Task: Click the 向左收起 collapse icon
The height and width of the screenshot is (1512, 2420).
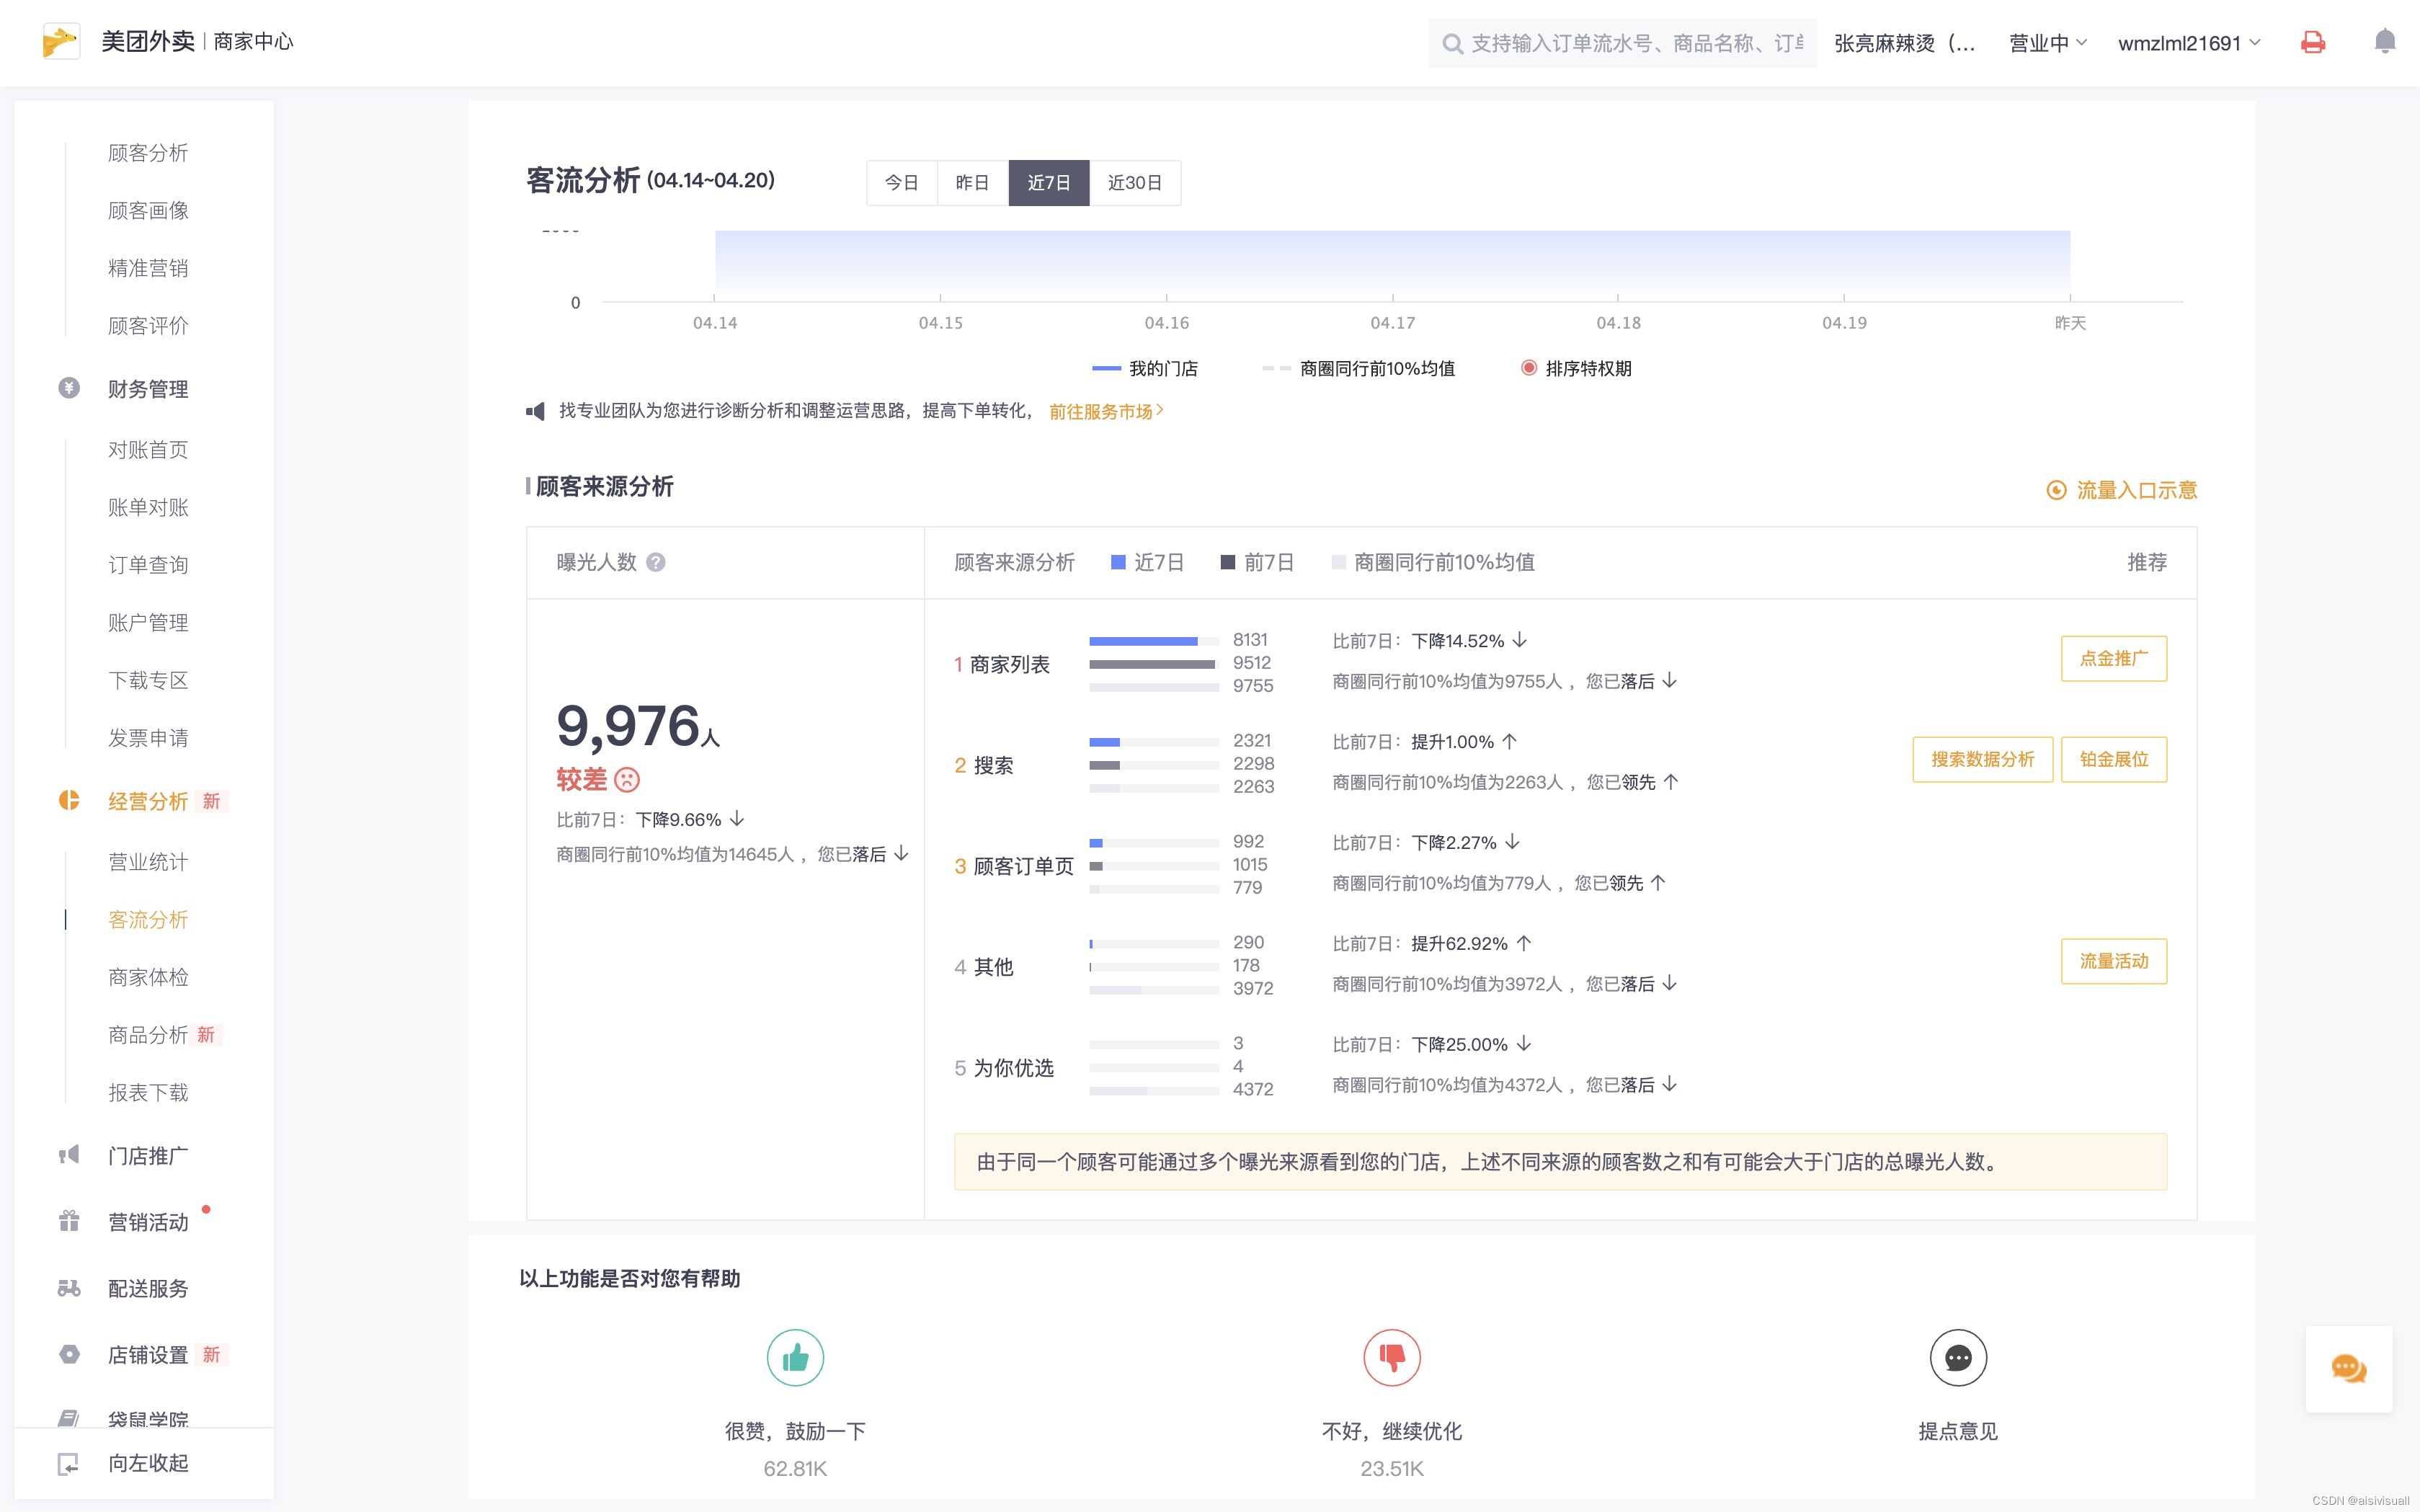Action: click(x=68, y=1464)
